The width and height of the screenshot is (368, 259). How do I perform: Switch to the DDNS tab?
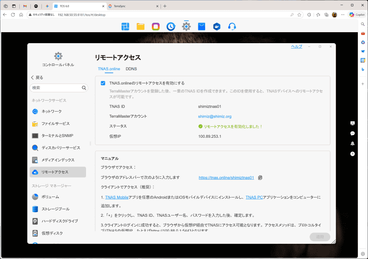coord(131,69)
